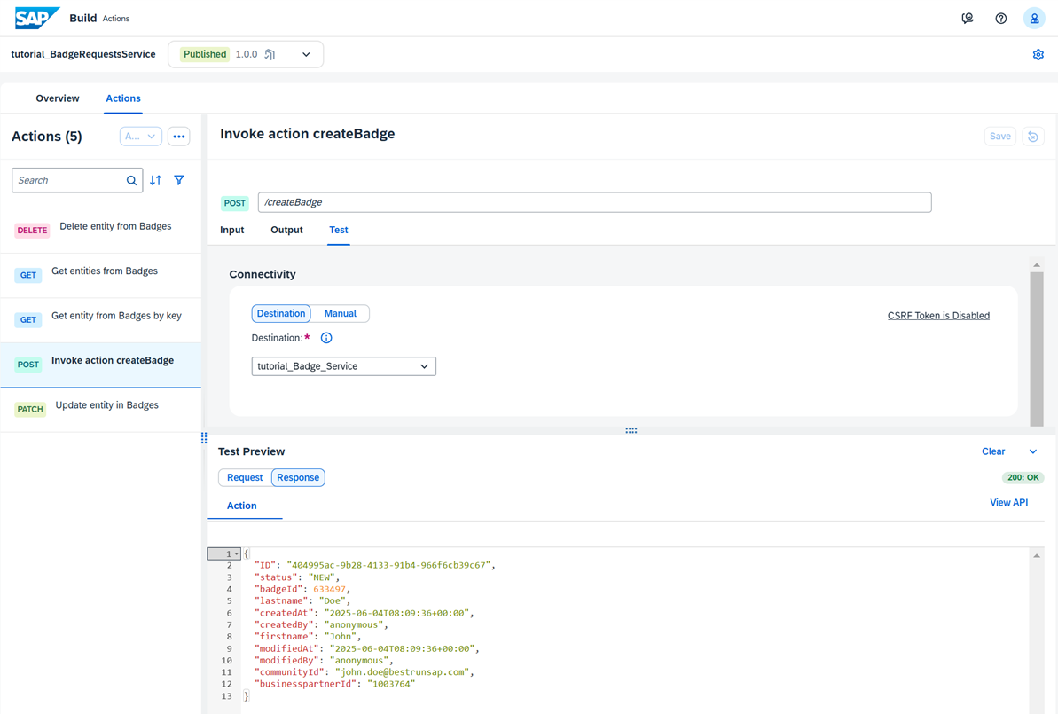Image resolution: width=1058 pixels, height=714 pixels.
Task: Select Get entity from Badges by key
Action: 100,320
